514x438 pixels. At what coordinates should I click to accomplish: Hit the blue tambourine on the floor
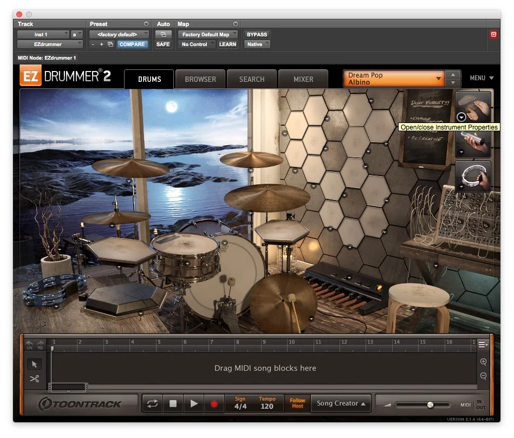(x=54, y=289)
